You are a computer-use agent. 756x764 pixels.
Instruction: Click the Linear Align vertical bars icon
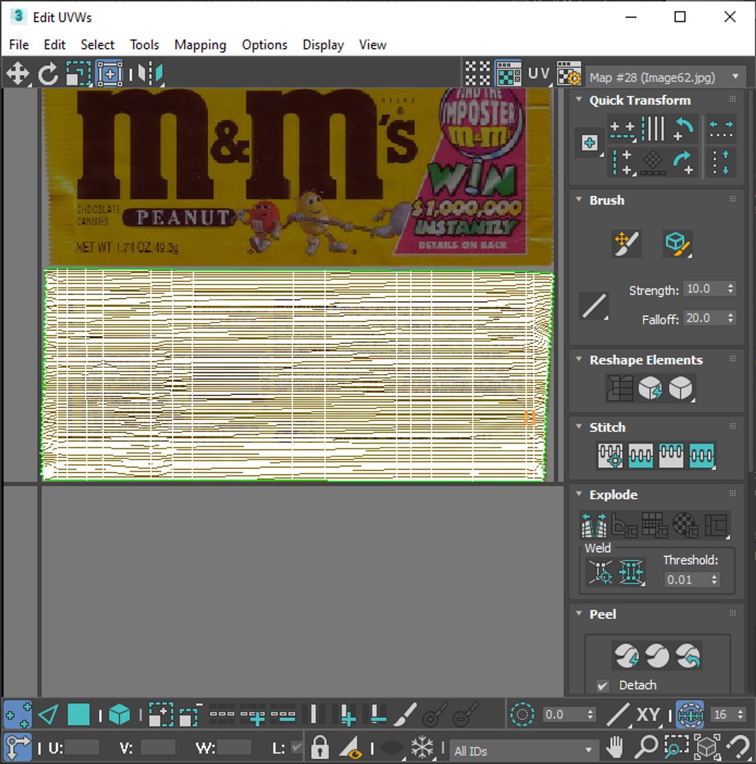(x=653, y=129)
